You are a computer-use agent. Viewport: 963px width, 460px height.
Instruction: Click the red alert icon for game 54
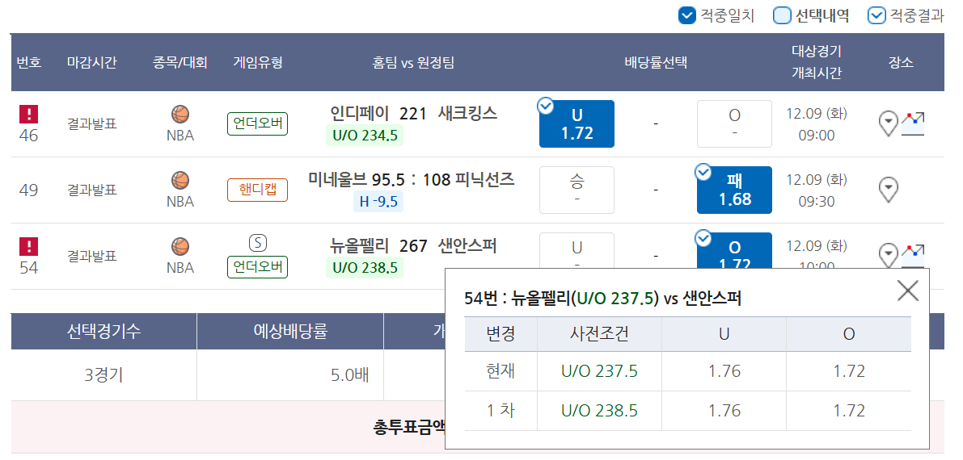coord(28,246)
